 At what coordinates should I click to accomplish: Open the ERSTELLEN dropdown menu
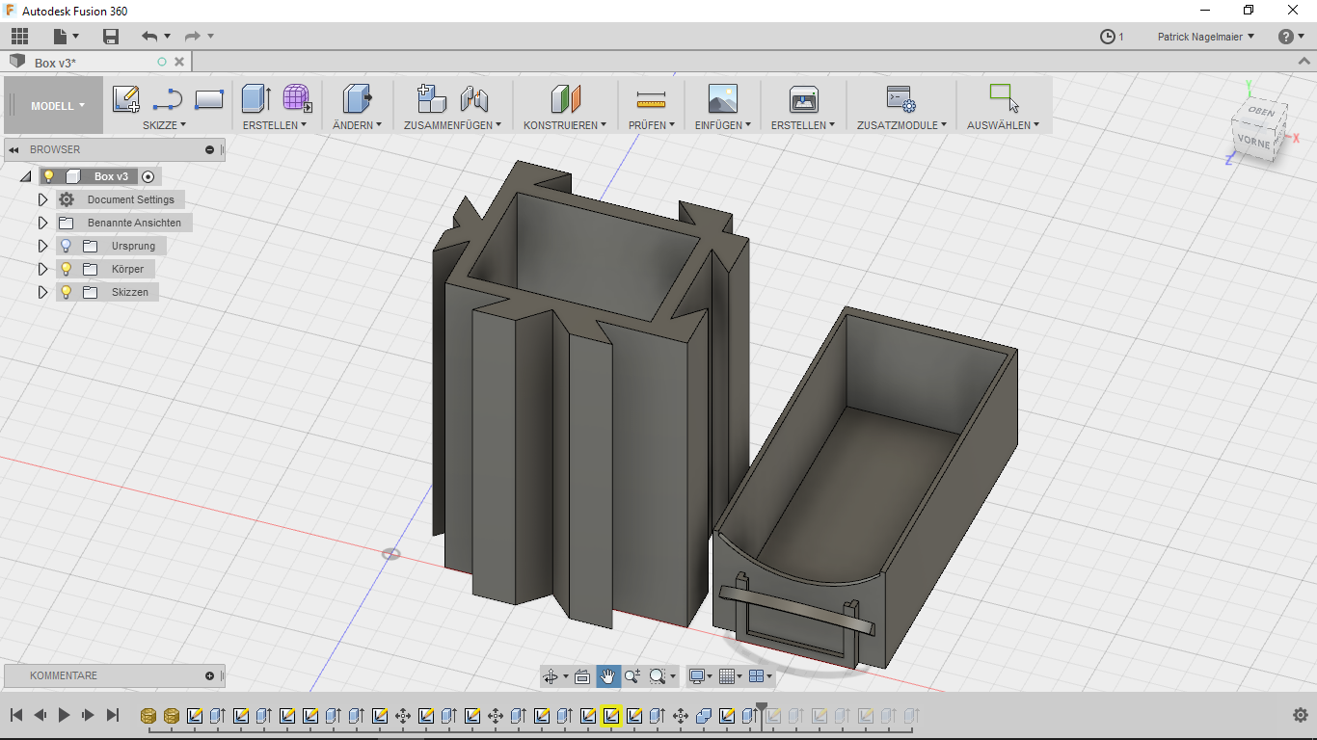click(x=276, y=124)
